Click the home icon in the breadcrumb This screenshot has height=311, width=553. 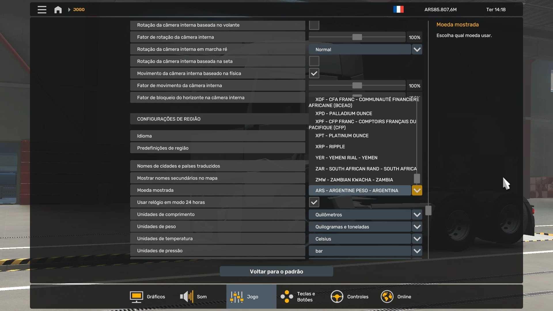58,10
